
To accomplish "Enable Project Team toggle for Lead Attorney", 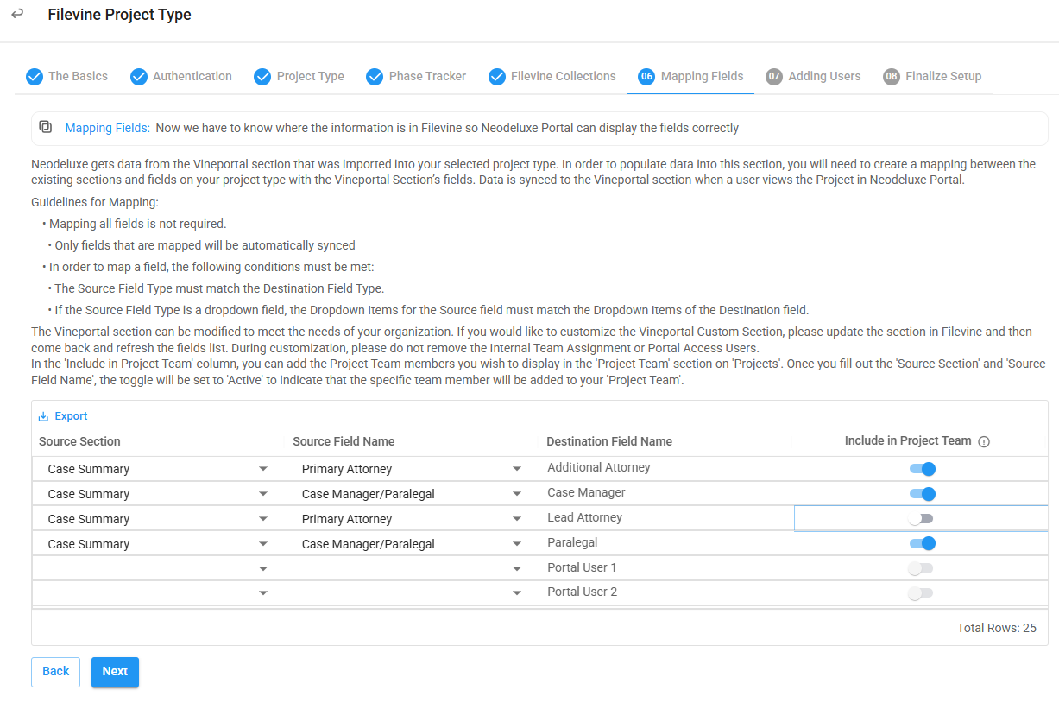I will tap(921, 519).
